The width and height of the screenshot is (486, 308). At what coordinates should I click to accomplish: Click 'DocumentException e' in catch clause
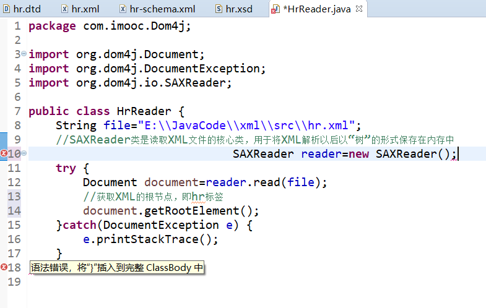tap(168, 225)
